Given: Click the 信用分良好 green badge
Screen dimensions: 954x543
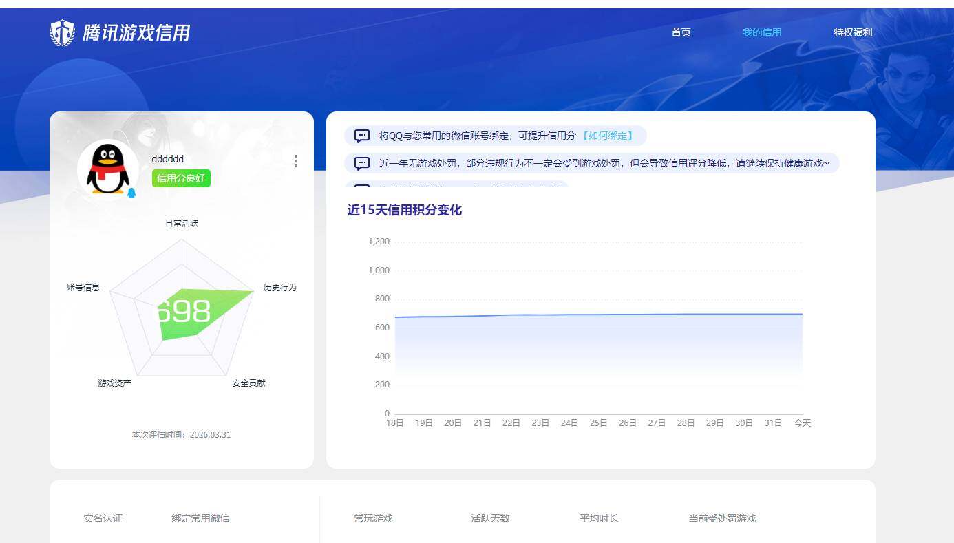Looking at the screenshot, I should coord(181,178).
